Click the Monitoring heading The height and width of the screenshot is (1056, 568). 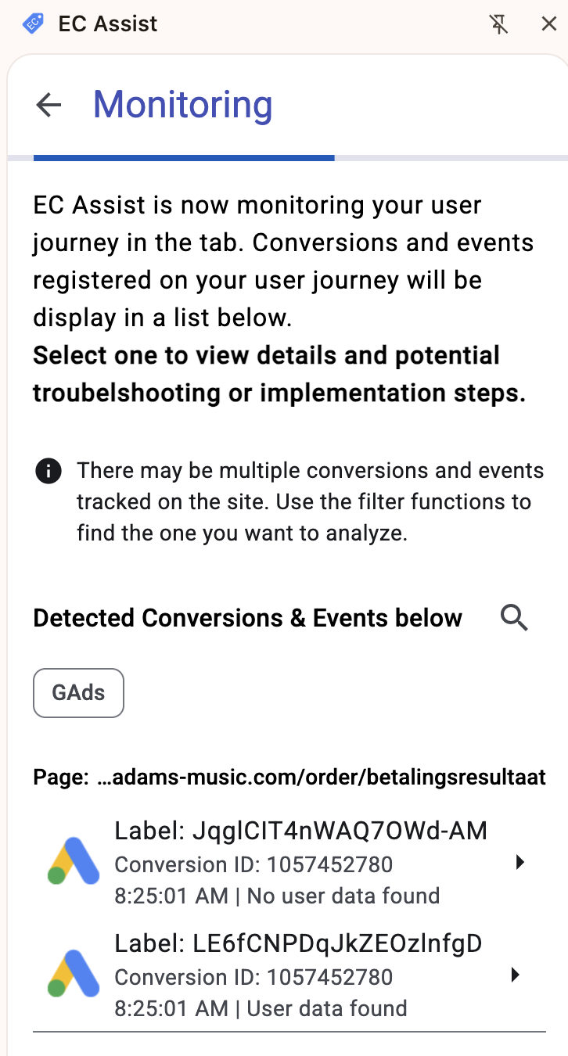183,105
